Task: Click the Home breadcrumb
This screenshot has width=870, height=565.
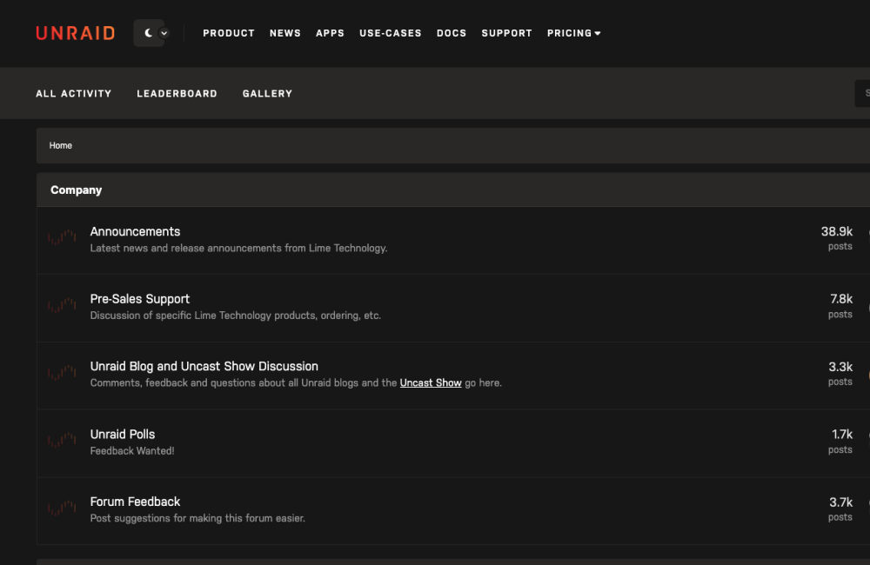Action: [x=61, y=145]
